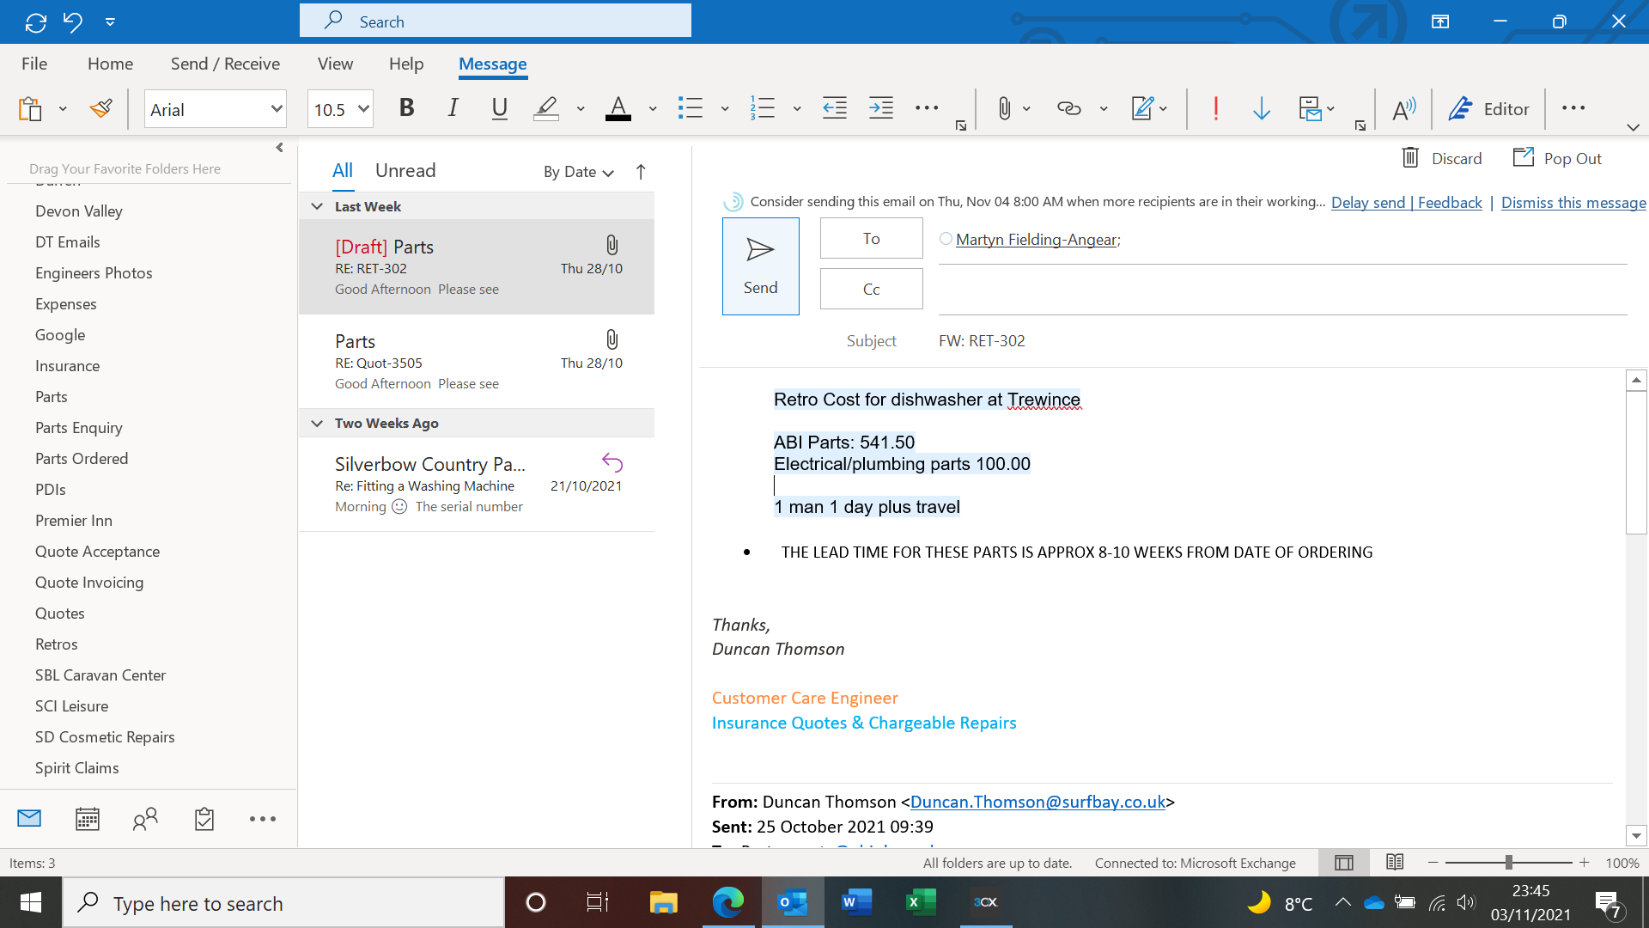Screen dimensions: 1649x928
Task: Open the By Date sort dropdown
Action: coord(579,172)
